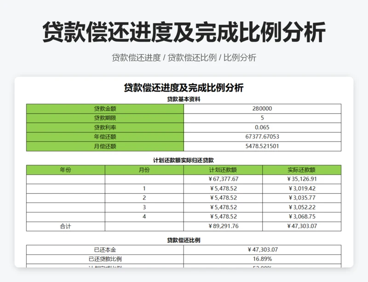
Task: Click the 已还本金 label cell
Action: [105, 250]
